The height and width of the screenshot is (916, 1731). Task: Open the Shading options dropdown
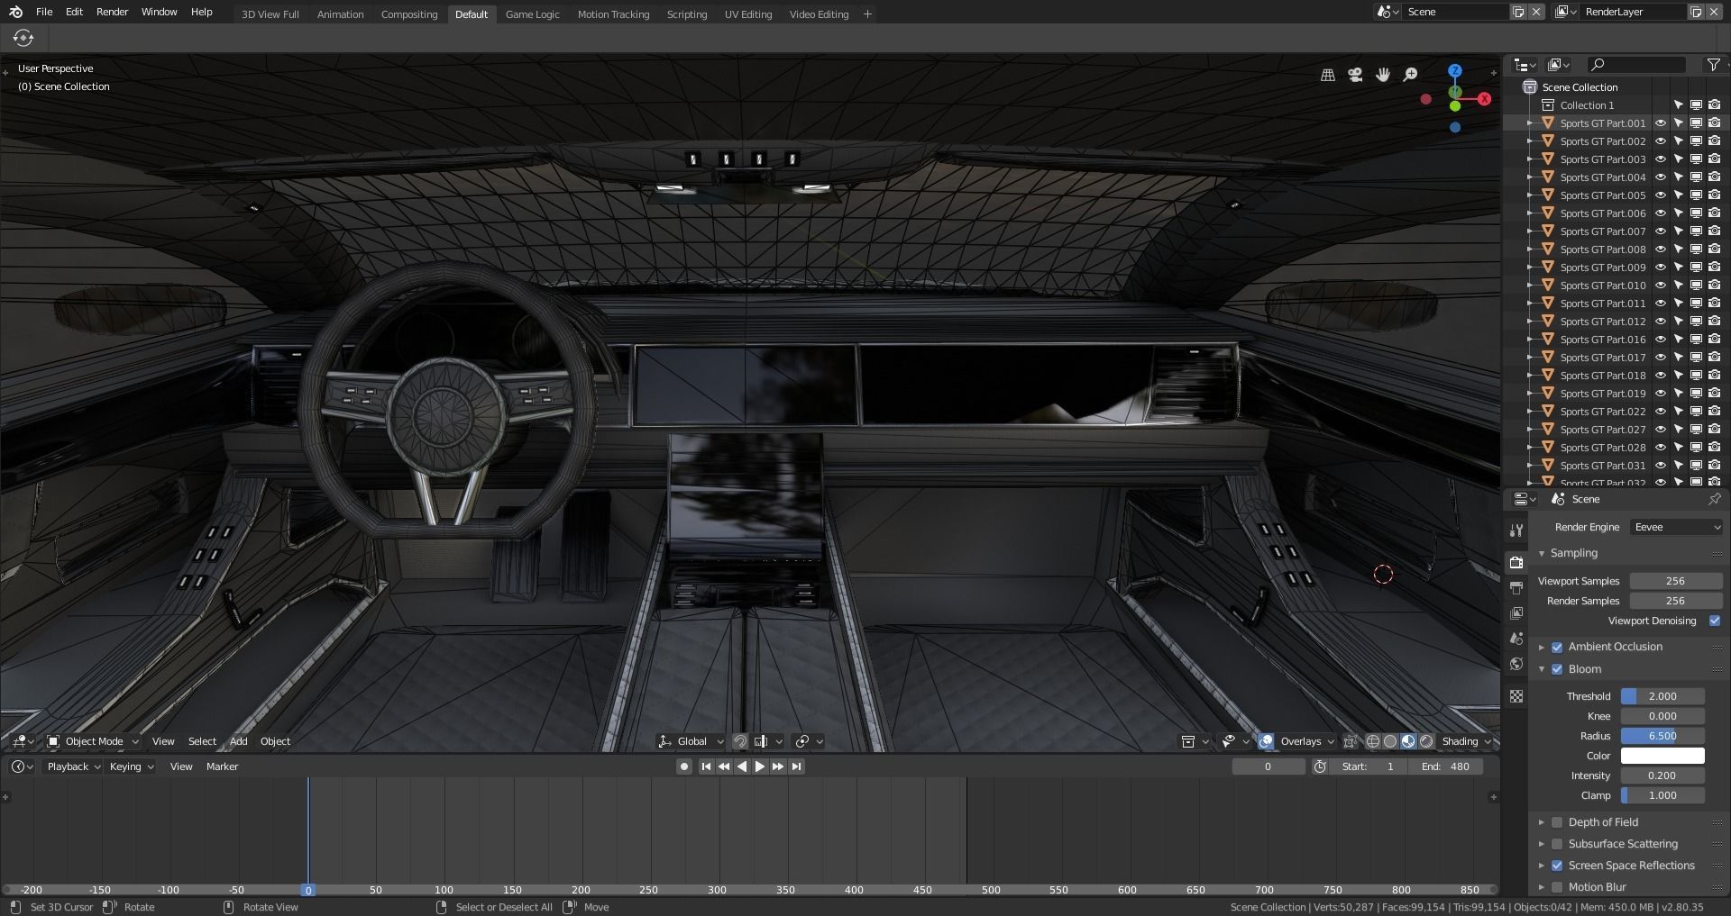point(1466,741)
